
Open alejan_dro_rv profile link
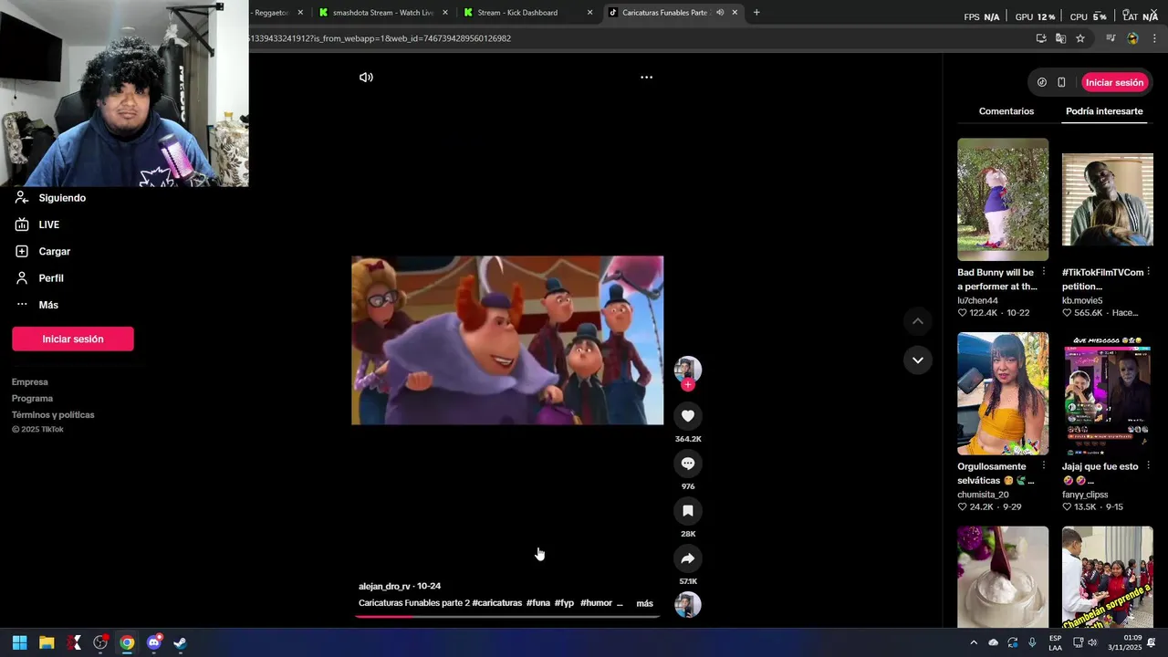tap(384, 587)
